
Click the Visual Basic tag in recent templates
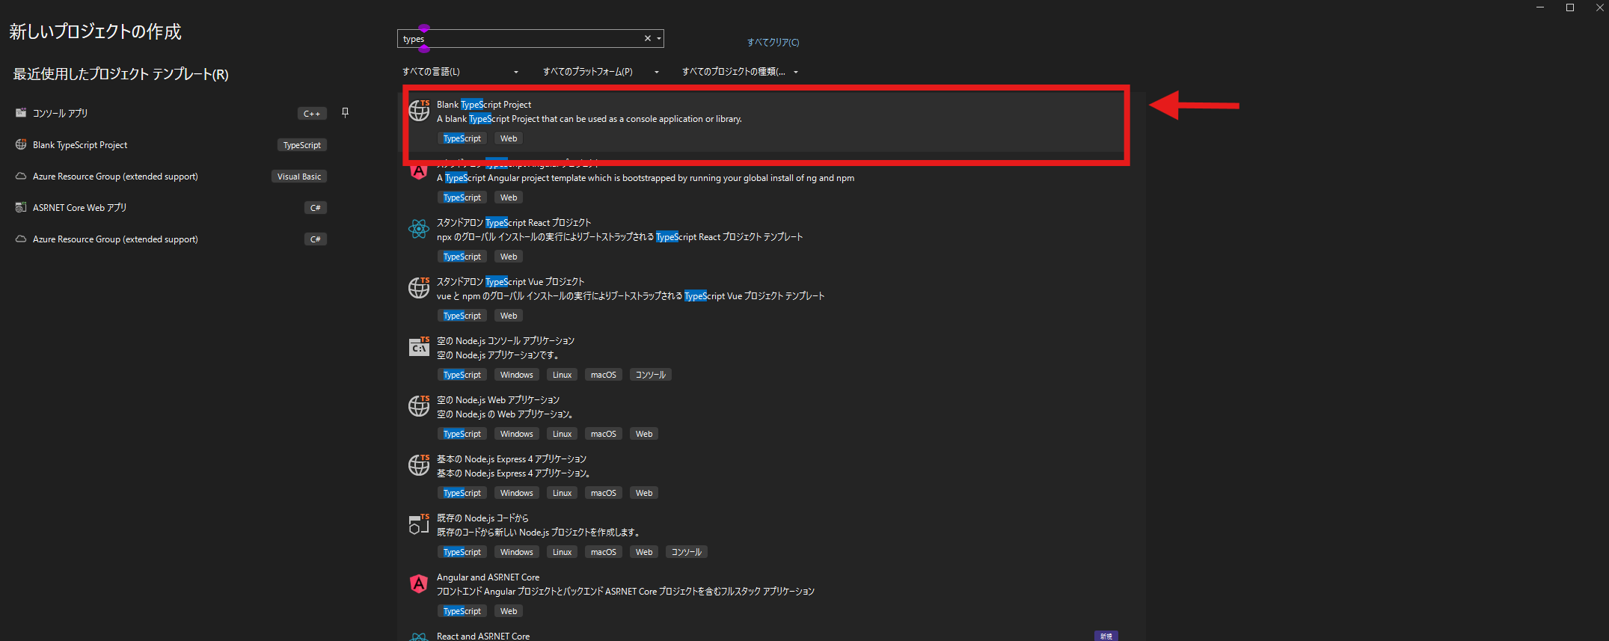(299, 177)
